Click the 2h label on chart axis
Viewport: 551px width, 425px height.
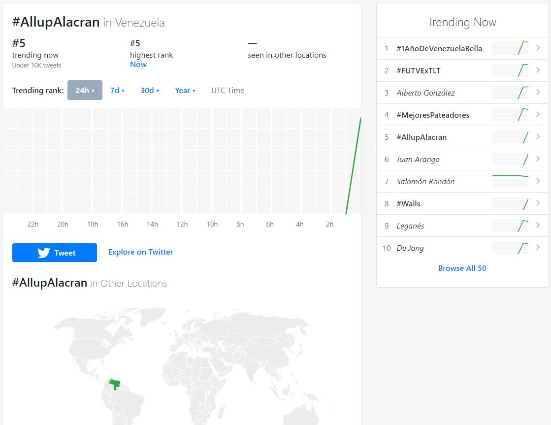pyautogui.click(x=329, y=224)
